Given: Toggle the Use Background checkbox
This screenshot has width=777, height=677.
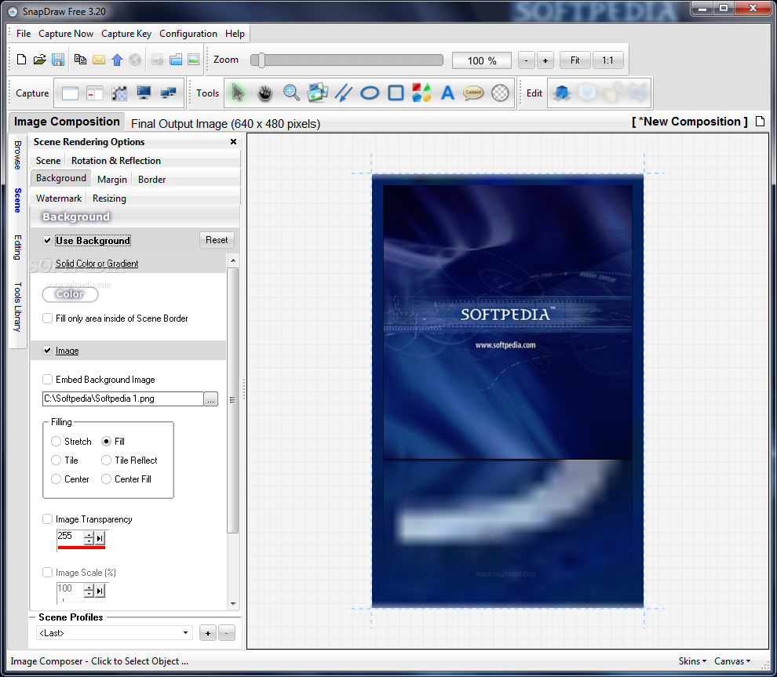Looking at the screenshot, I should coord(47,241).
